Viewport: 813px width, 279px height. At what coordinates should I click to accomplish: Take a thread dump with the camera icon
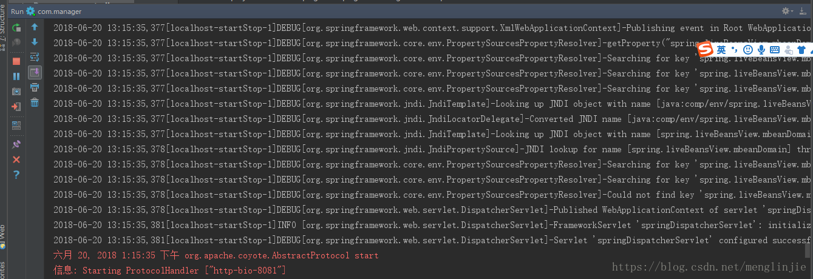click(16, 91)
